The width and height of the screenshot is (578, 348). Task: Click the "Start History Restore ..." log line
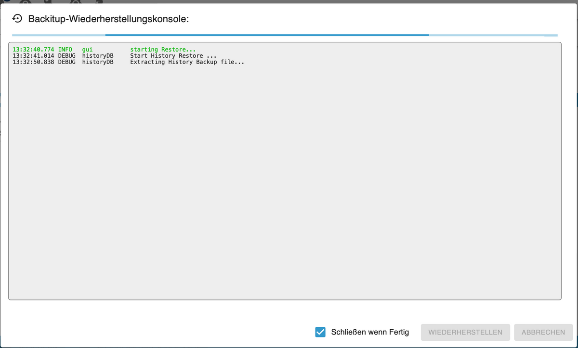tap(173, 56)
